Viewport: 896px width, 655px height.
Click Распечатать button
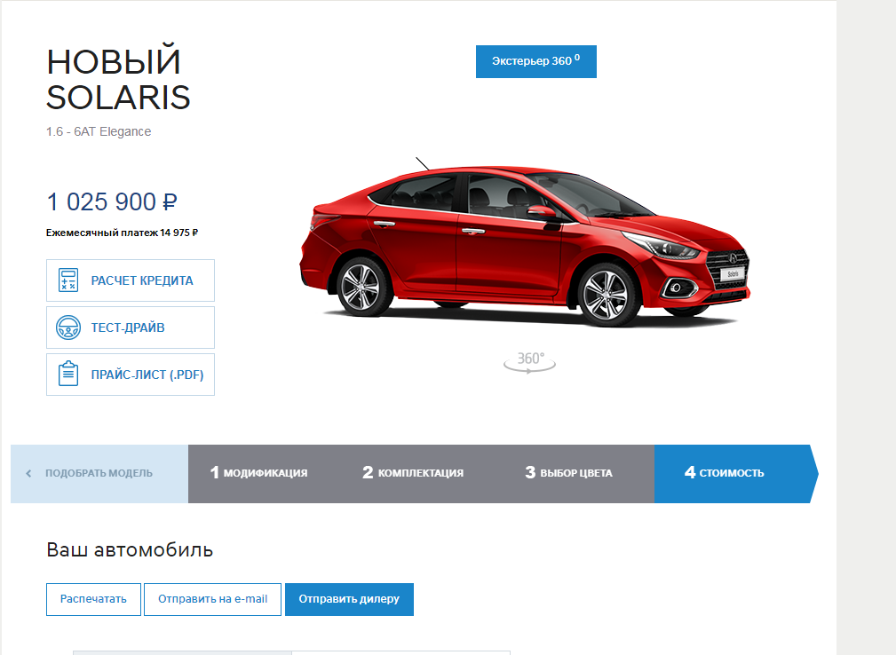pos(93,599)
